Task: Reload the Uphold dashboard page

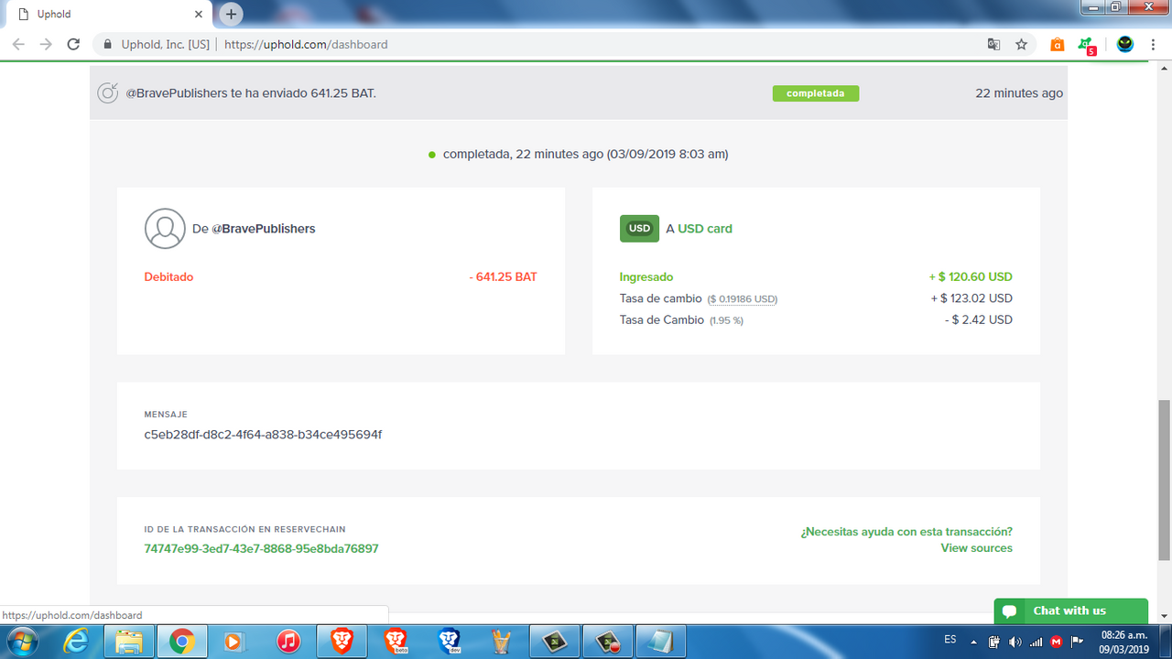Action: 75,44
